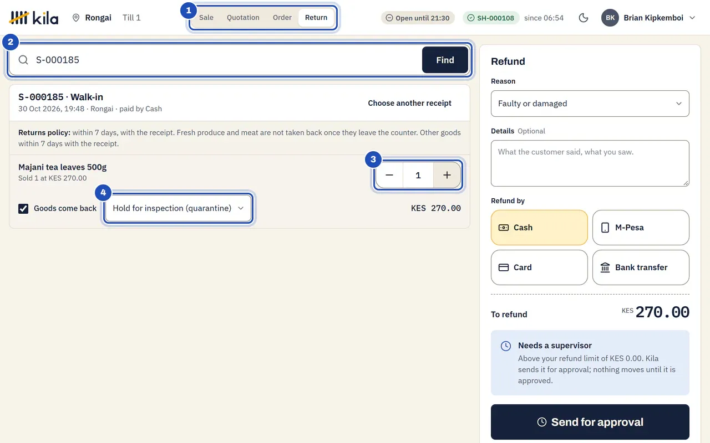
Task: Click the magnifier icon in the receipt search
Action: (23, 60)
